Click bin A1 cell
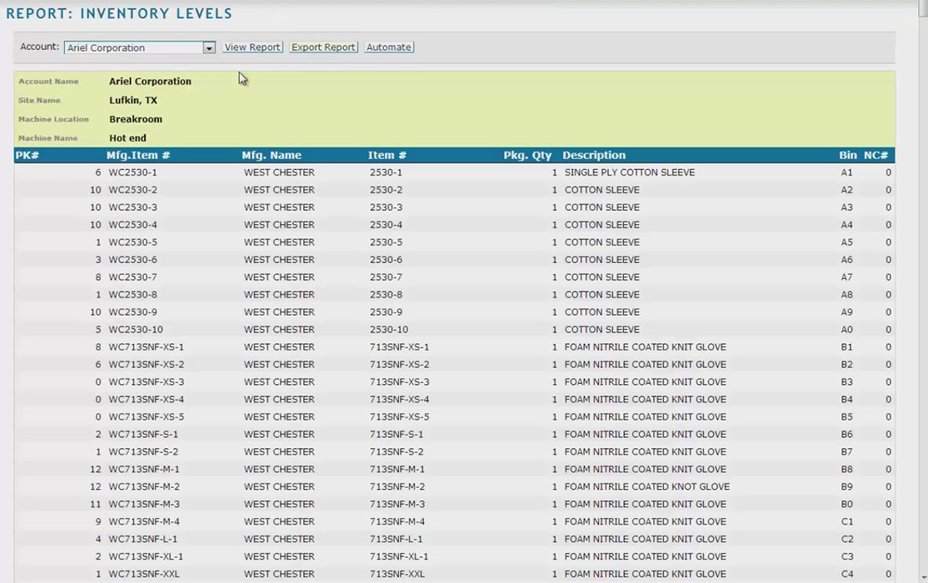This screenshot has height=583, width=928. click(x=847, y=172)
